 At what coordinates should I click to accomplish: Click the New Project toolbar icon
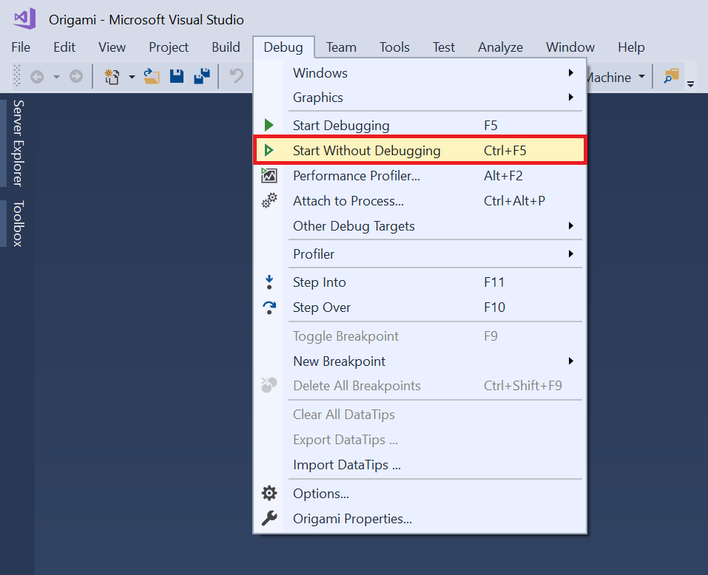pyautogui.click(x=112, y=76)
